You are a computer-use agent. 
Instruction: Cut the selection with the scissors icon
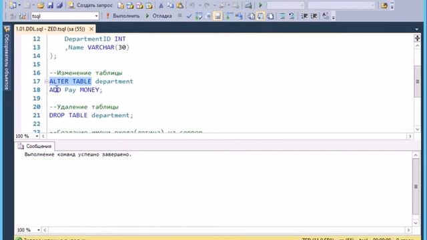pyautogui.click(x=161, y=5)
